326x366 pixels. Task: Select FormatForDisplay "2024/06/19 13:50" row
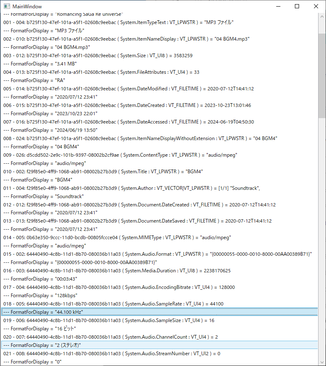160,130
